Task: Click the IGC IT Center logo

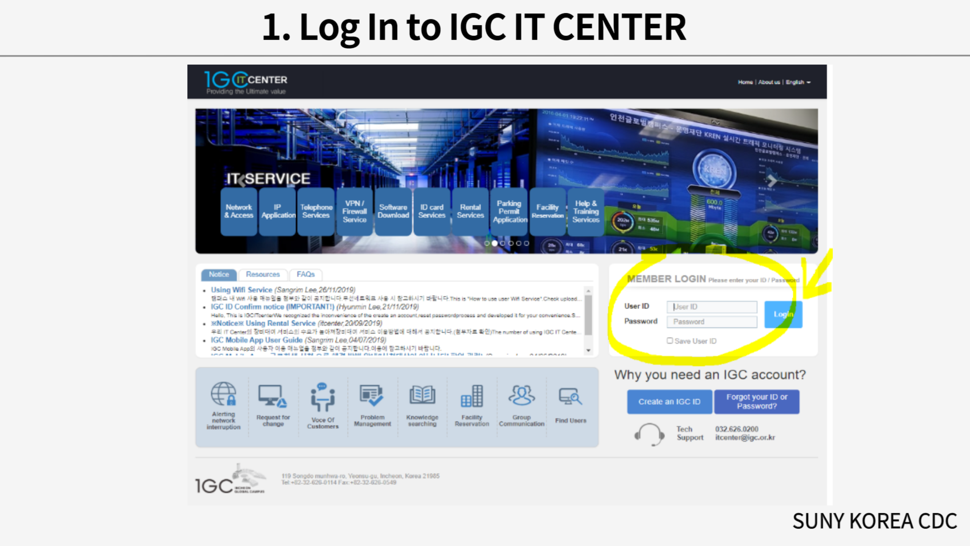Action: click(246, 82)
